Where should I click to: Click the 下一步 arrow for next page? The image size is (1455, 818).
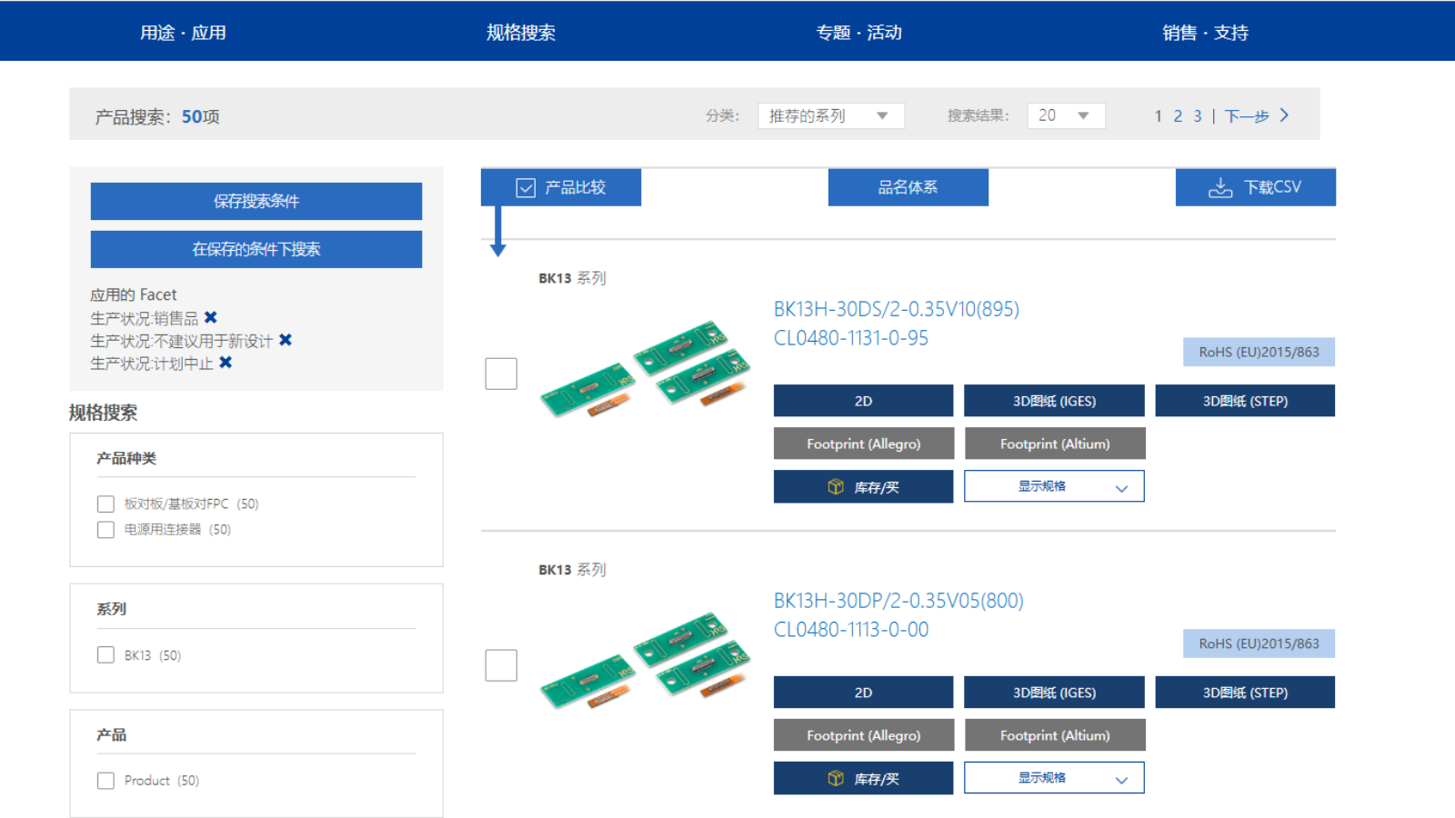pyautogui.click(x=1284, y=115)
